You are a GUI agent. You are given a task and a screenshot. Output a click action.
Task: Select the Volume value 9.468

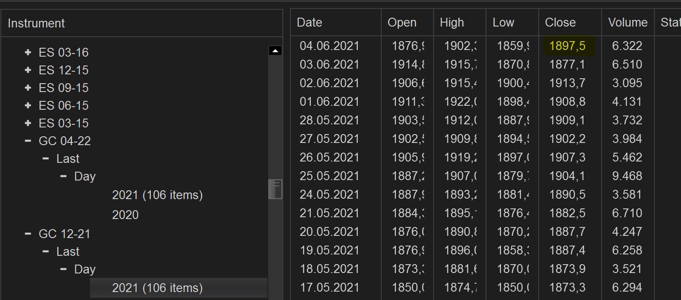point(627,176)
